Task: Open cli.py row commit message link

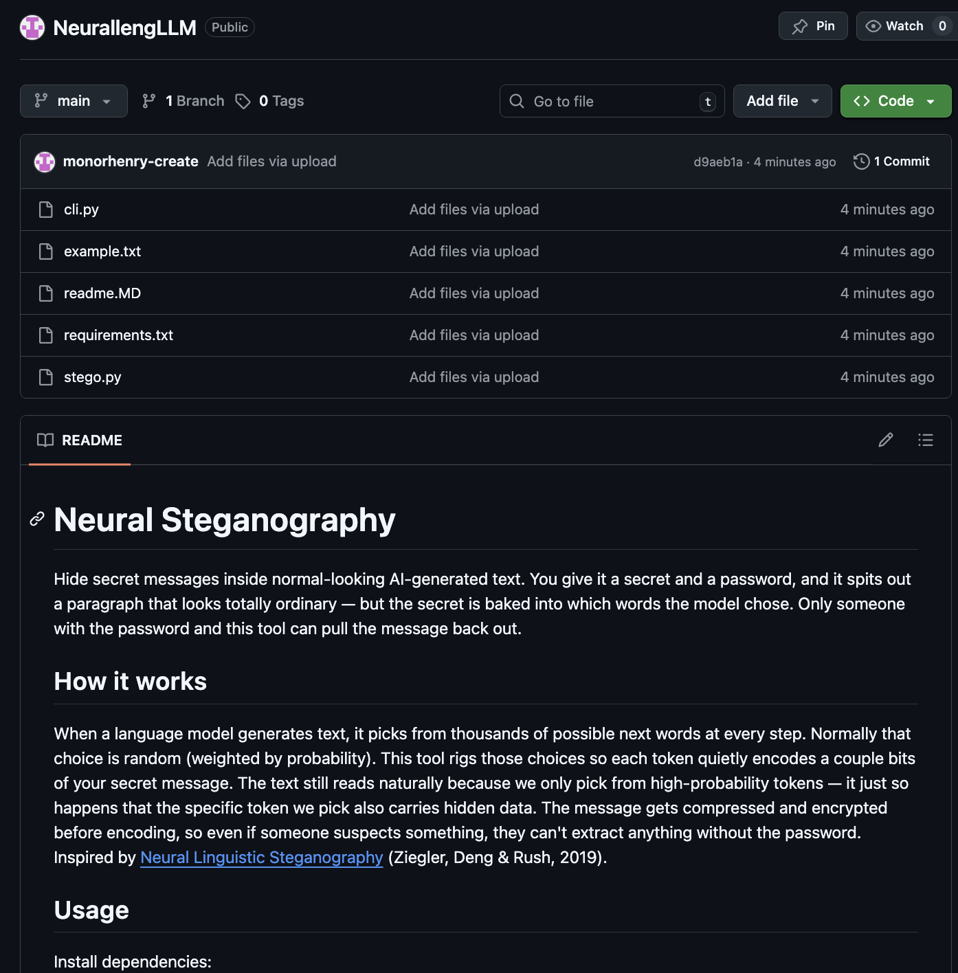Action: 474,210
